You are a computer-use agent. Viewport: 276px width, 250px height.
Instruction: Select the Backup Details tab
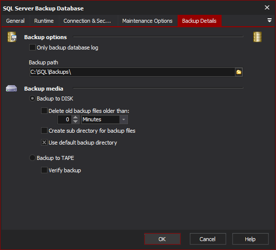(x=199, y=21)
